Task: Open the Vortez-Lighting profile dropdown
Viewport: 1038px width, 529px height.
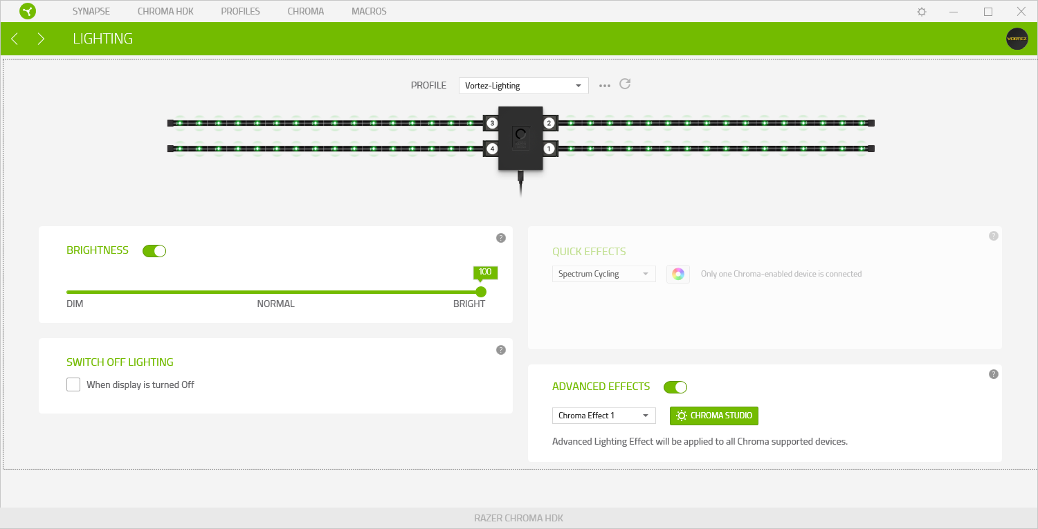Action: coord(524,86)
